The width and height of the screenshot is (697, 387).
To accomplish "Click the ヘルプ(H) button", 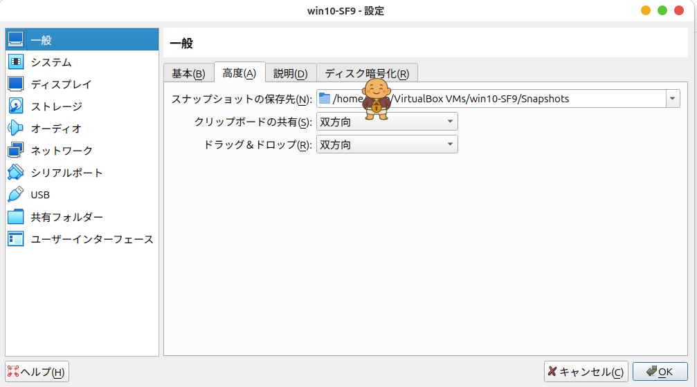I will (37, 372).
